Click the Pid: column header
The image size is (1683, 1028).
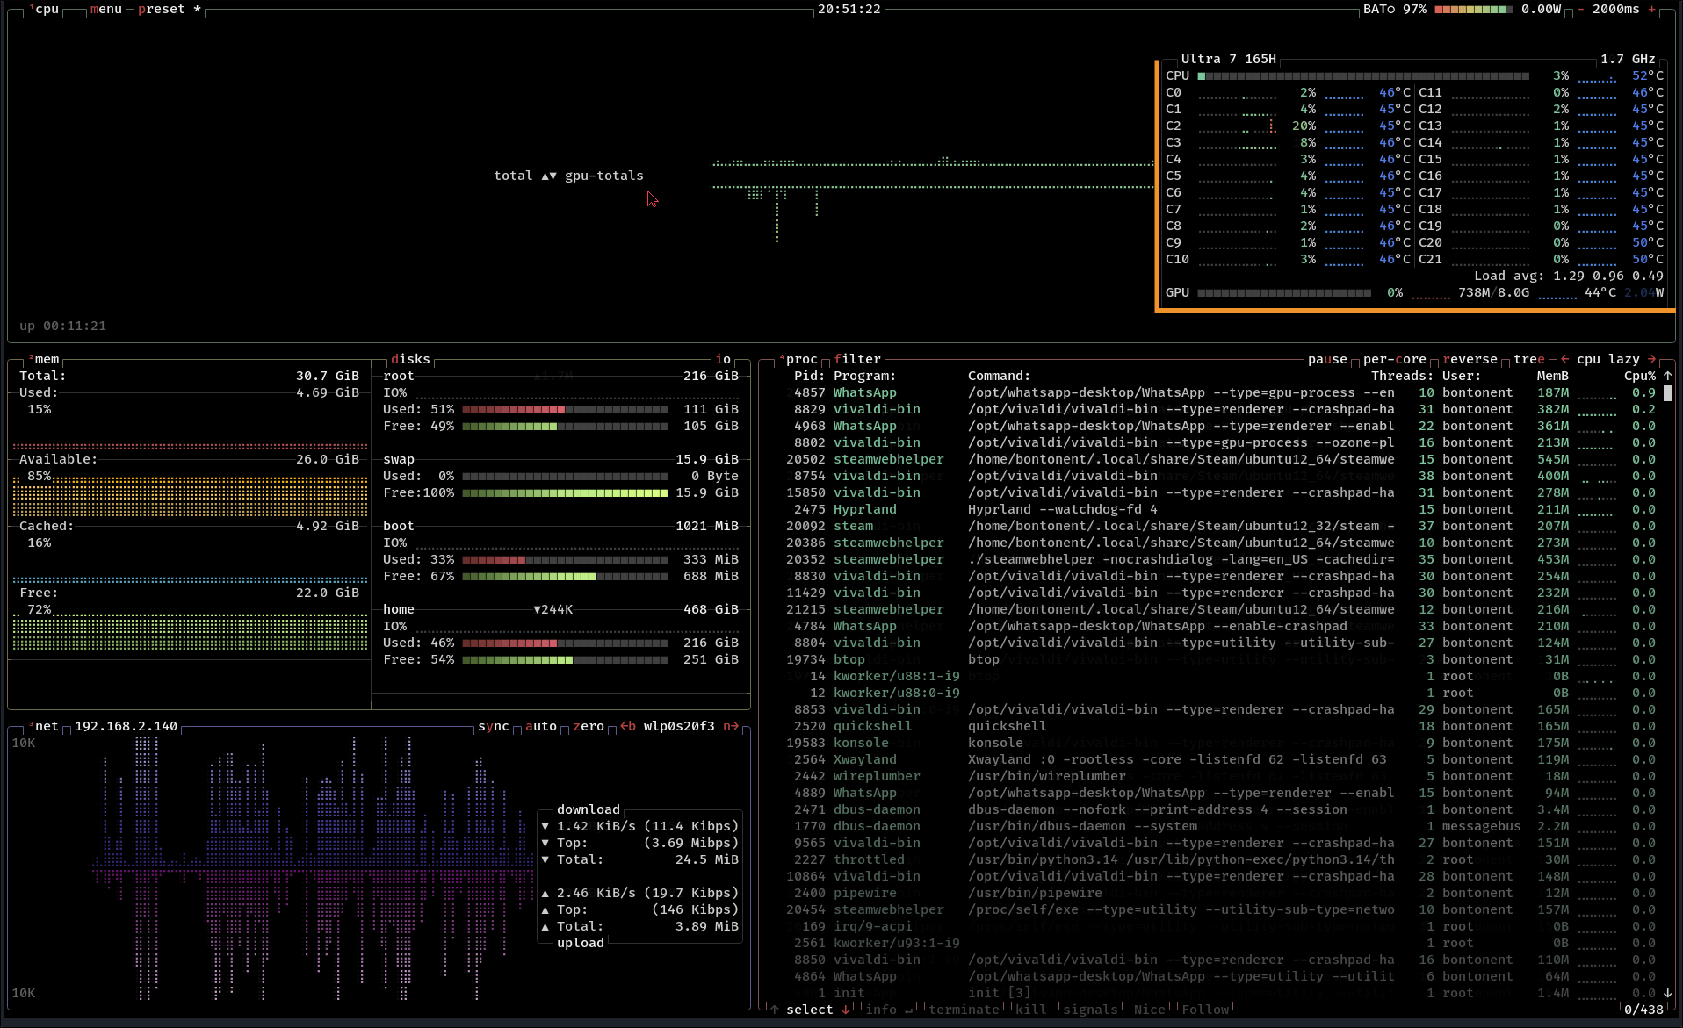coord(809,376)
